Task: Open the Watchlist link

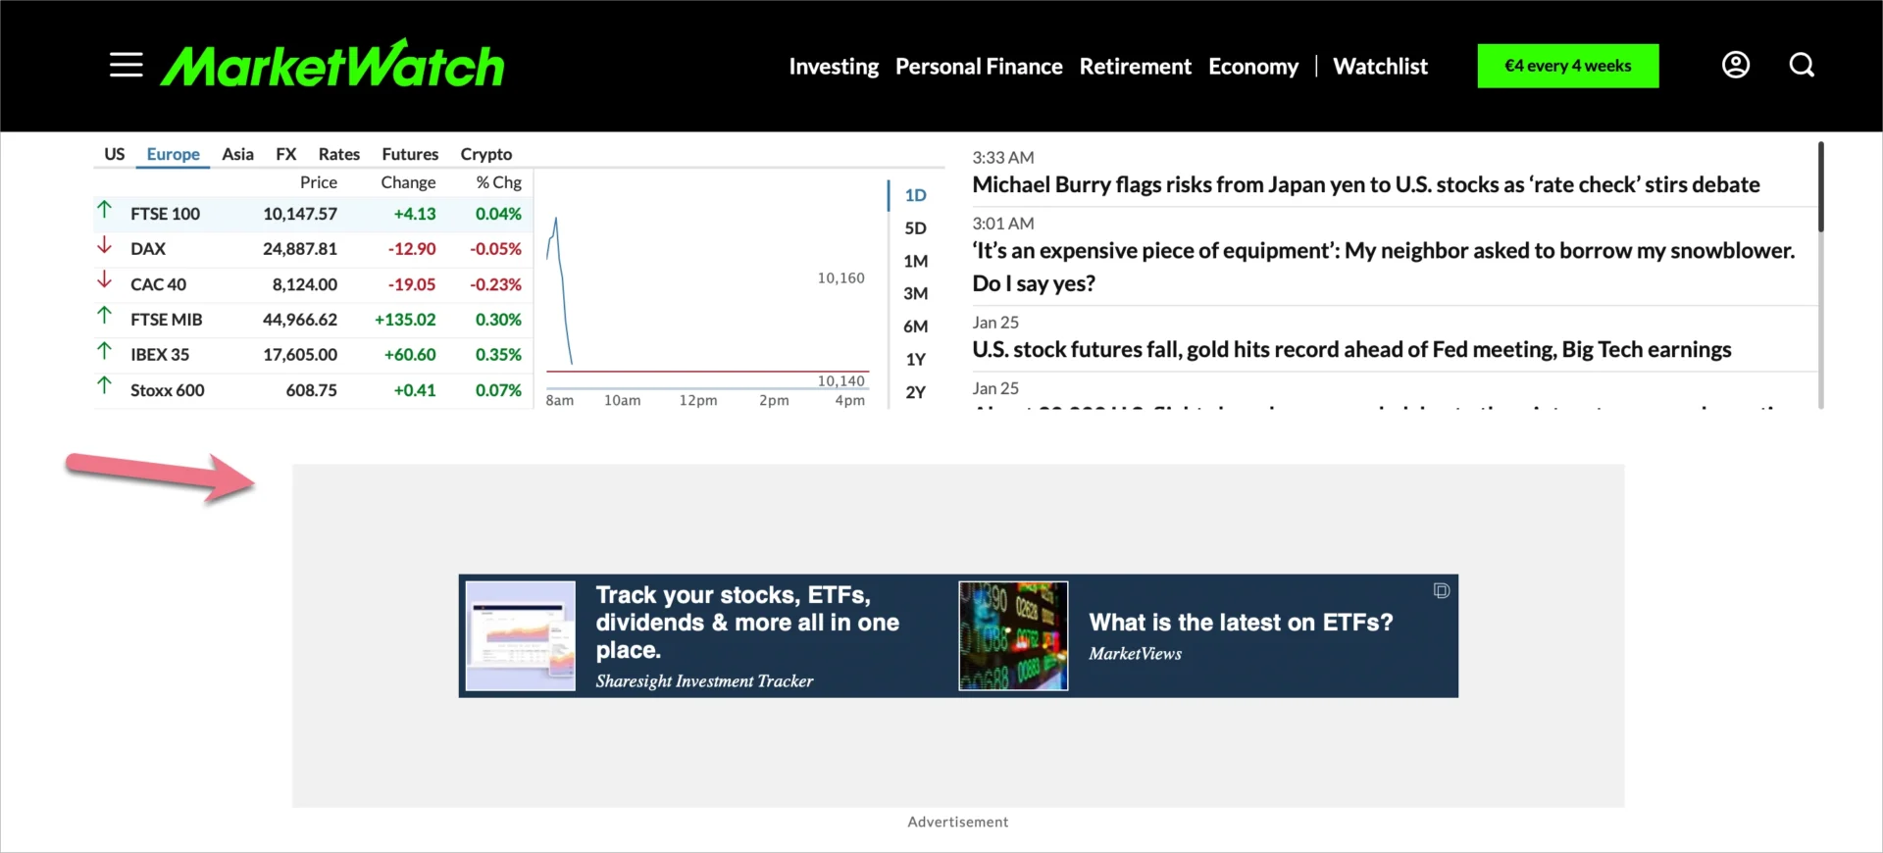Action: [1380, 67]
